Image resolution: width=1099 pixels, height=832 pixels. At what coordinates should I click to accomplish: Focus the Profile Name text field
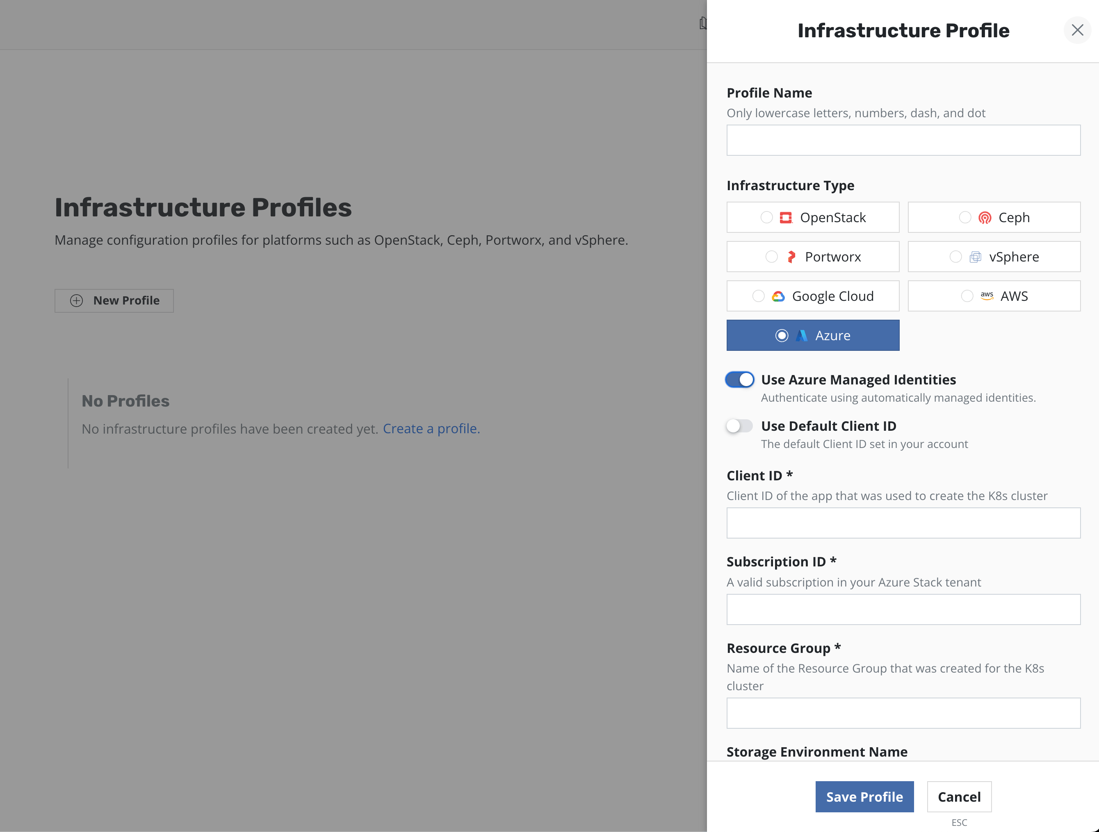click(x=903, y=141)
